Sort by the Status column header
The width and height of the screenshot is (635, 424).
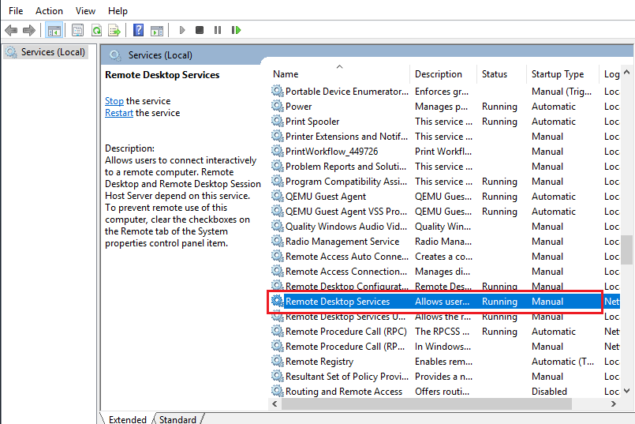coord(502,74)
